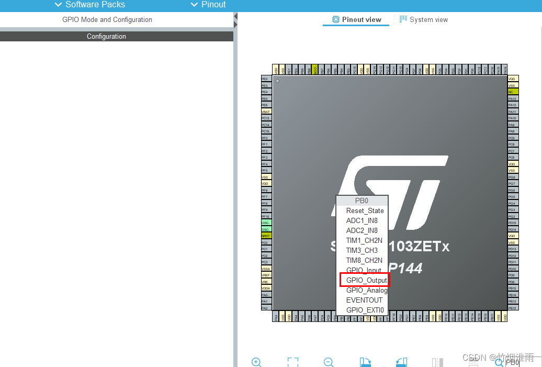Click the Configuration header bar
Image resolution: width=542 pixels, height=367 pixels.
117,36
